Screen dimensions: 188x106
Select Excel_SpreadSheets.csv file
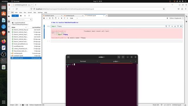(x=26, y=44)
